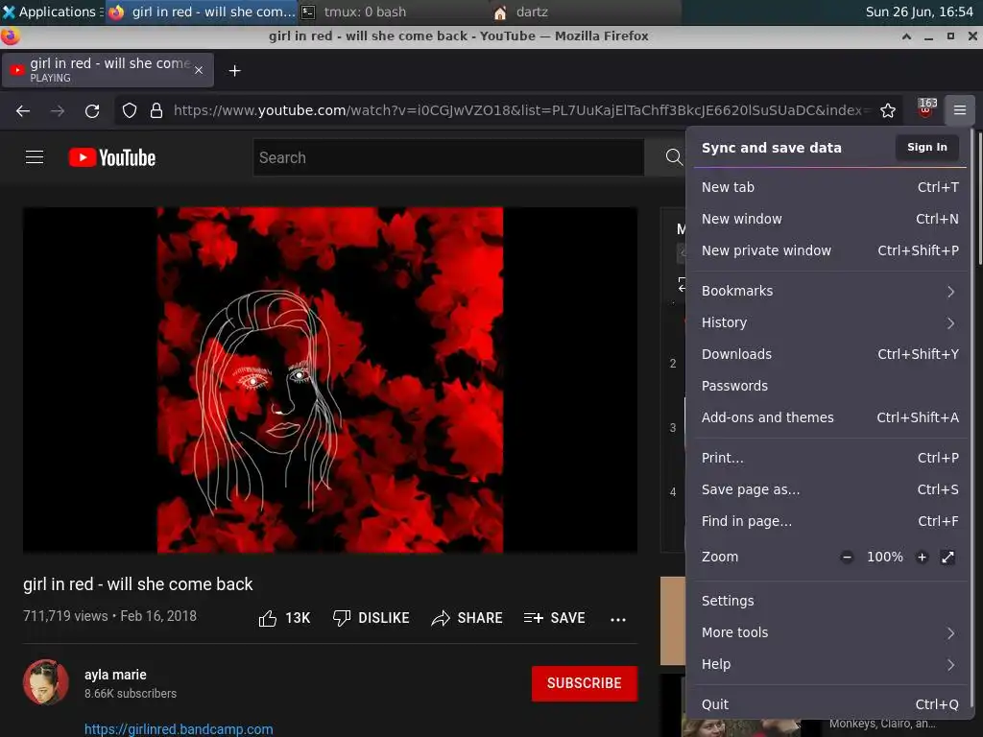The width and height of the screenshot is (983, 737).
Task: Open the Applications menu in the panel
Action: point(52,12)
